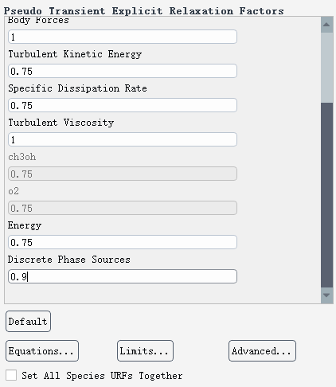Click the Energy field label
The height and width of the screenshot is (387, 336).
pos(25,225)
